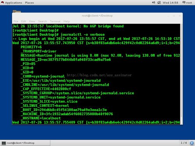Open the terminal View menu
The height and width of the screenshot is (146, 195).
tap(32, 21)
